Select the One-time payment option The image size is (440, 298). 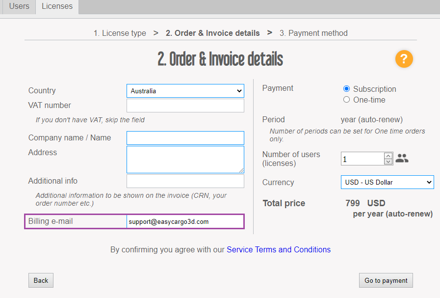click(x=347, y=99)
